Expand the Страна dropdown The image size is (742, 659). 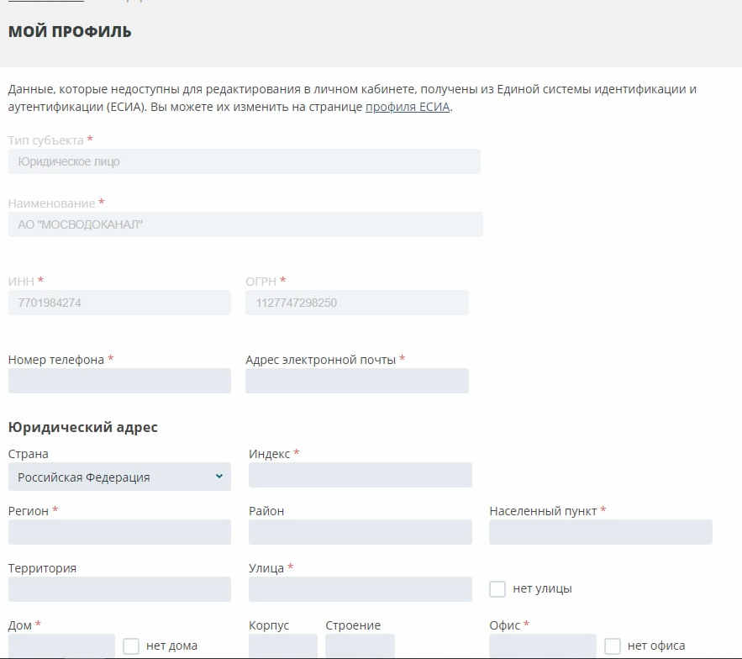[119, 477]
